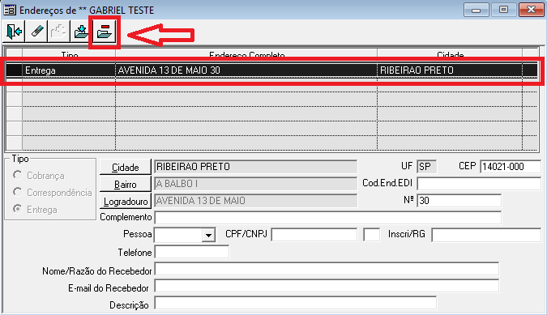Click the window icon in title bar

10,10
